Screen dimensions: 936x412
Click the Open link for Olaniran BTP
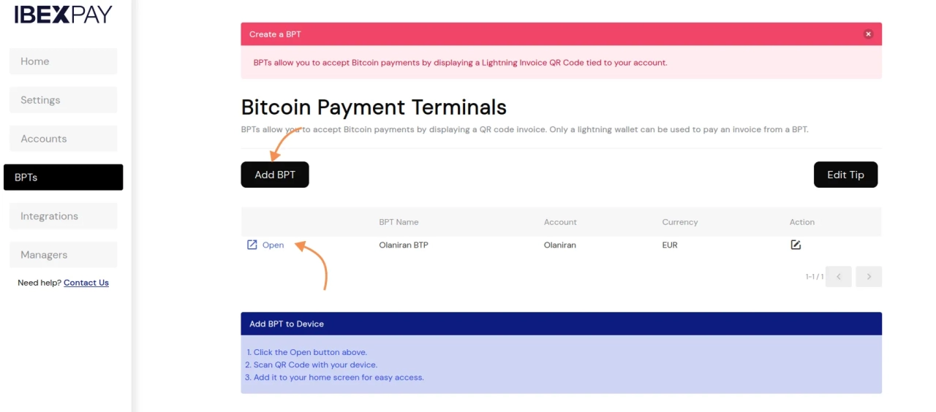[x=273, y=245]
